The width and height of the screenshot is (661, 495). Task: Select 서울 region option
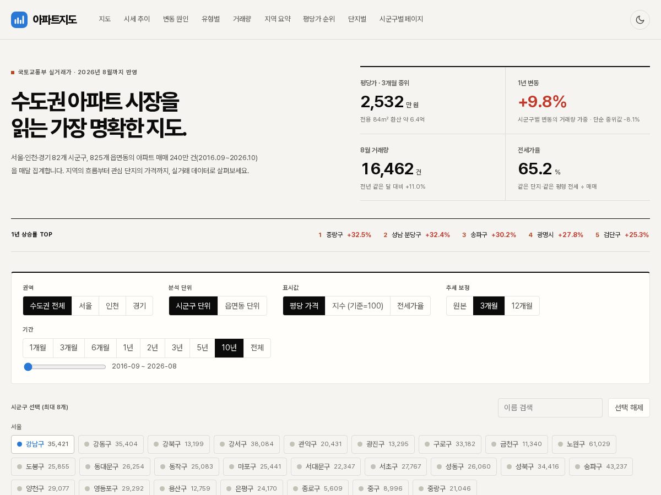[85, 306]
